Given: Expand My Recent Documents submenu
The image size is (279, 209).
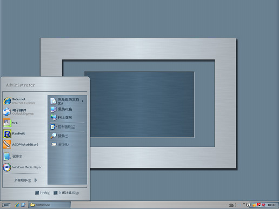Looking at the screenshot, I should (67, 101).
